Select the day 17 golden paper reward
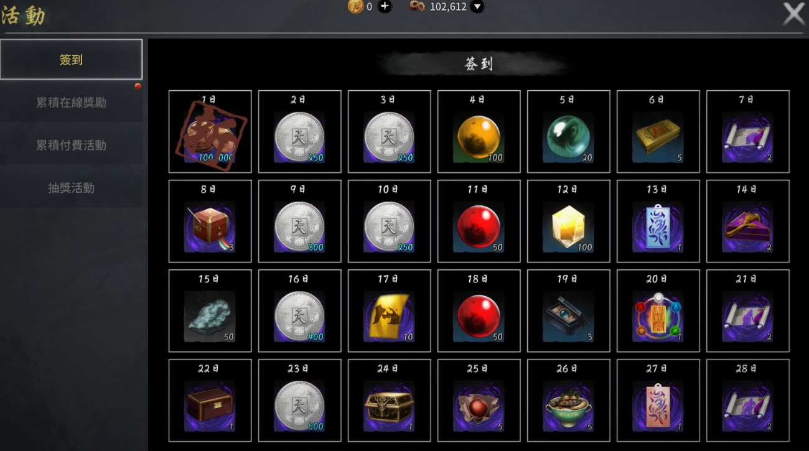 point(390,311)
